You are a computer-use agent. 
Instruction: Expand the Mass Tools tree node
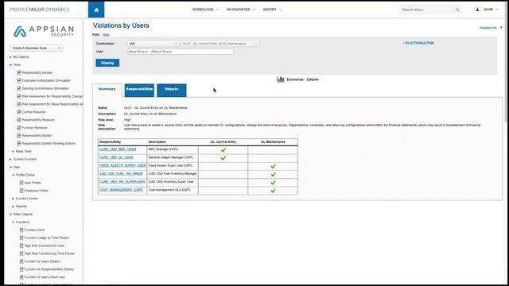click(13, 152)
